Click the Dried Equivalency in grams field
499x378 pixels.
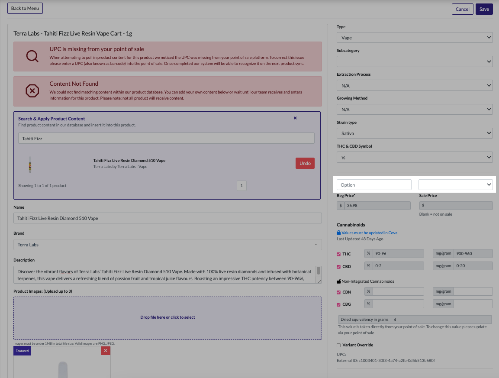[441, 320]
